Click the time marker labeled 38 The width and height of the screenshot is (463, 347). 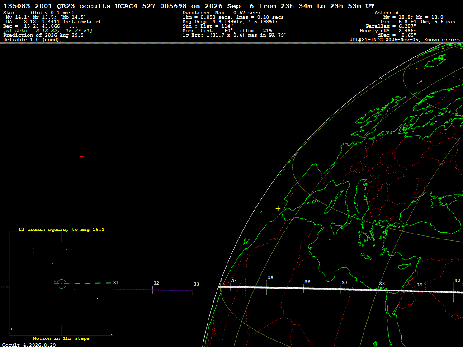[x=382, y=284]
